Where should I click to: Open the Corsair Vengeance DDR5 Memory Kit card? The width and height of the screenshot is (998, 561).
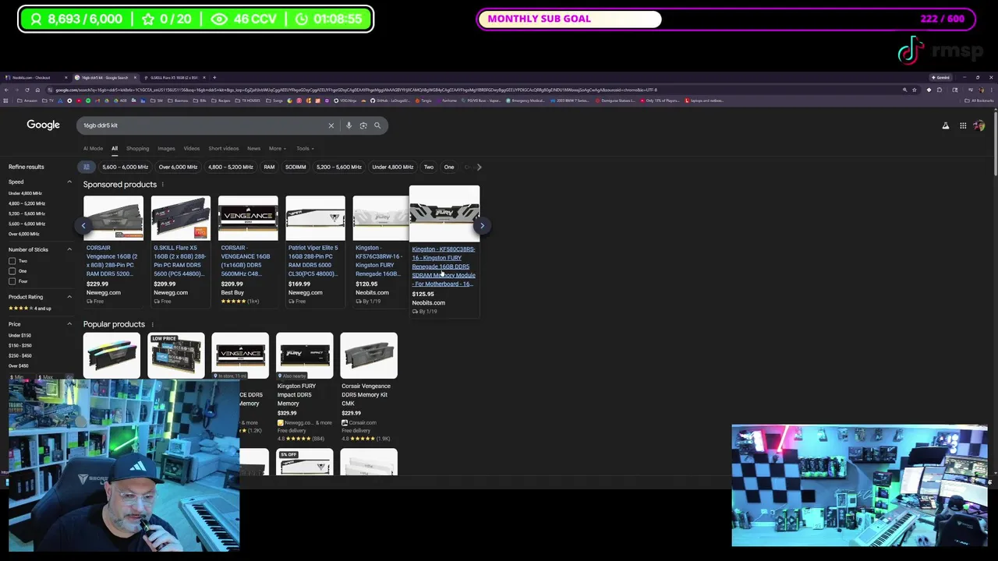368,386
